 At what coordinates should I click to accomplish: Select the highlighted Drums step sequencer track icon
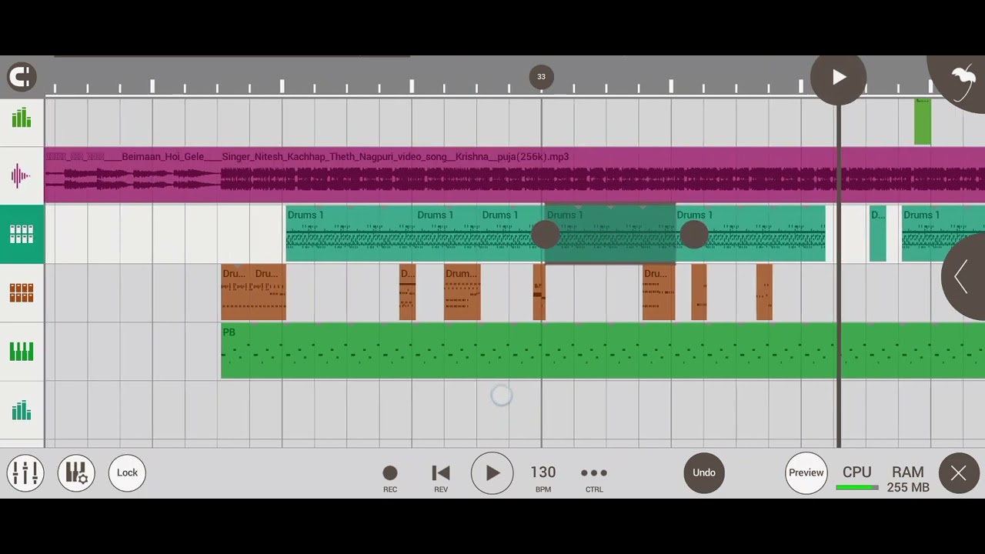click(22, 235)
